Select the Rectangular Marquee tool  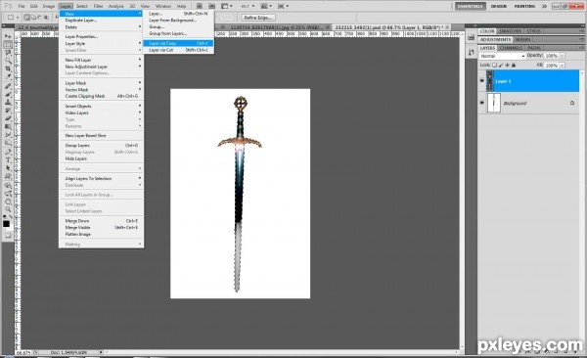click(8, 45)
